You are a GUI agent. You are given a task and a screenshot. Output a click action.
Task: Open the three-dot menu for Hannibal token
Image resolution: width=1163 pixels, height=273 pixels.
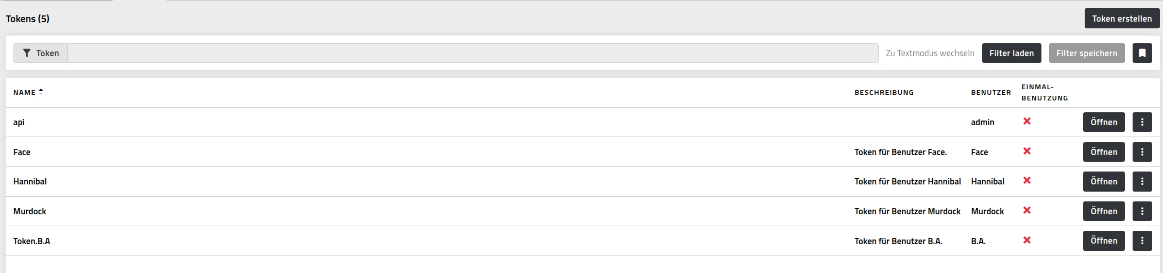click(x=1142, y=181)
